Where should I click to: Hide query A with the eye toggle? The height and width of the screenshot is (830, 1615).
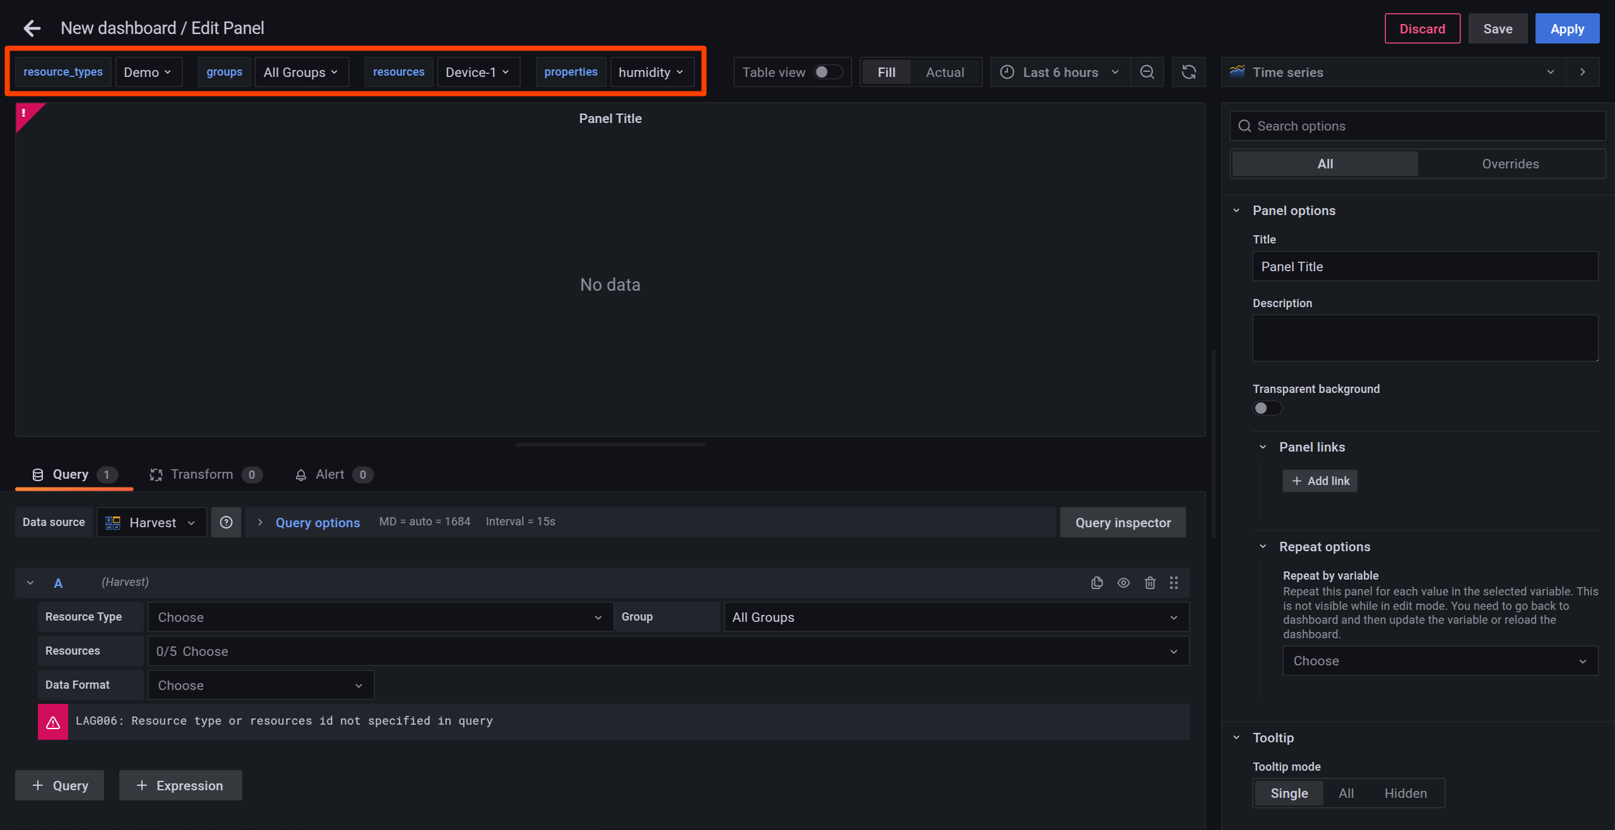pyautogui.click(x=1123, y=582)
